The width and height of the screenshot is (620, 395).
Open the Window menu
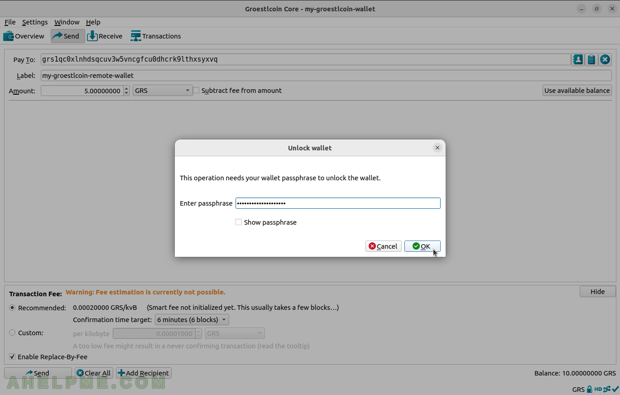(67, 22)
